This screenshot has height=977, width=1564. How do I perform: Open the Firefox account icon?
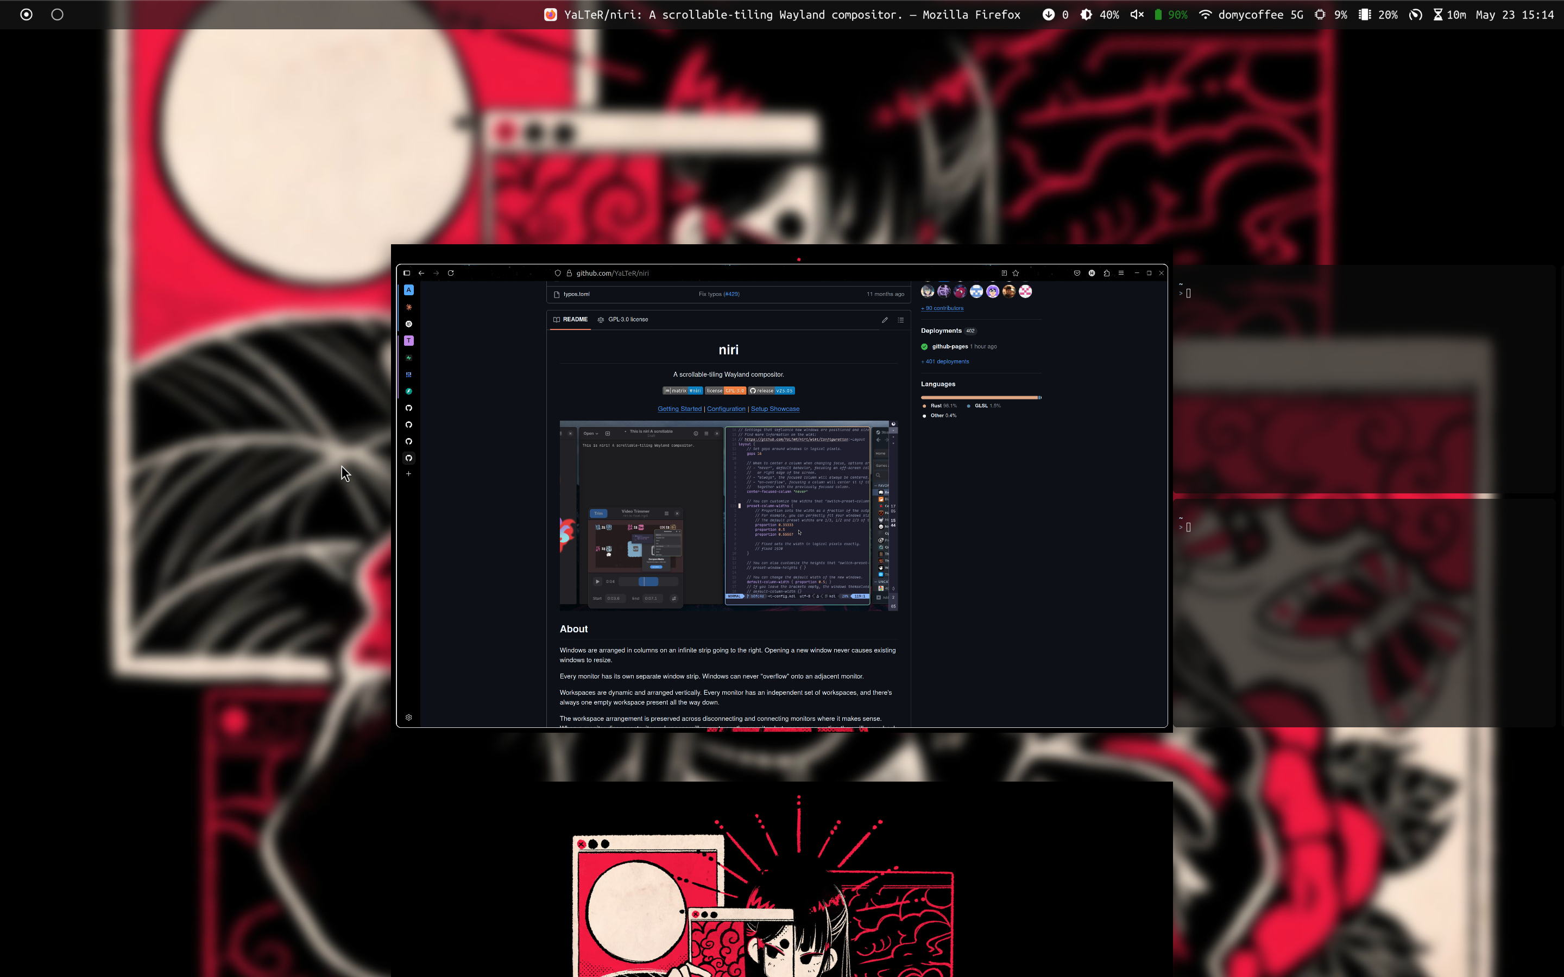(1091, 274)
